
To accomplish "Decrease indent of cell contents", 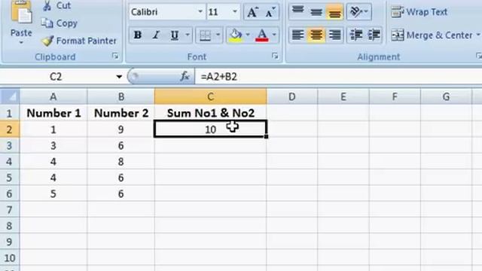I will [356, 35].
